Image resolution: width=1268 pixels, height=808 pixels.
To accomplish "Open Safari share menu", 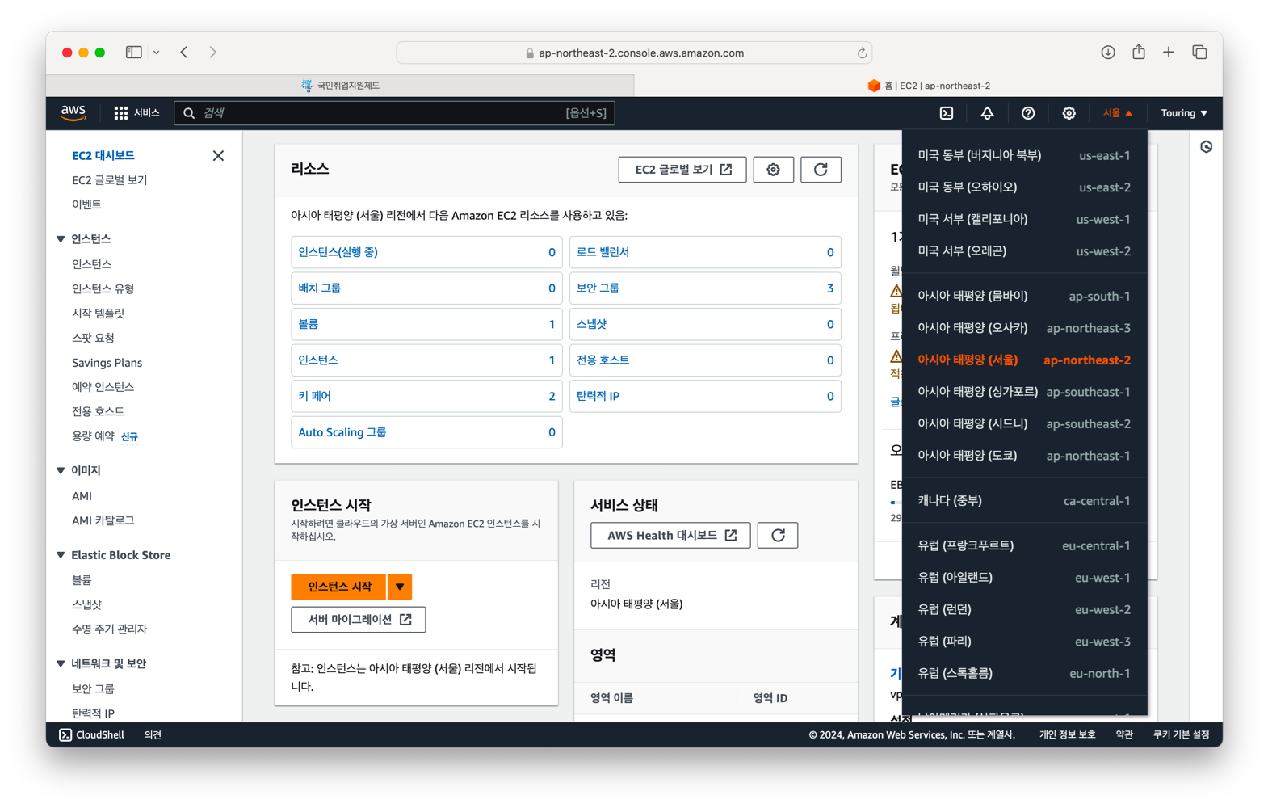I will point(1138,52).
